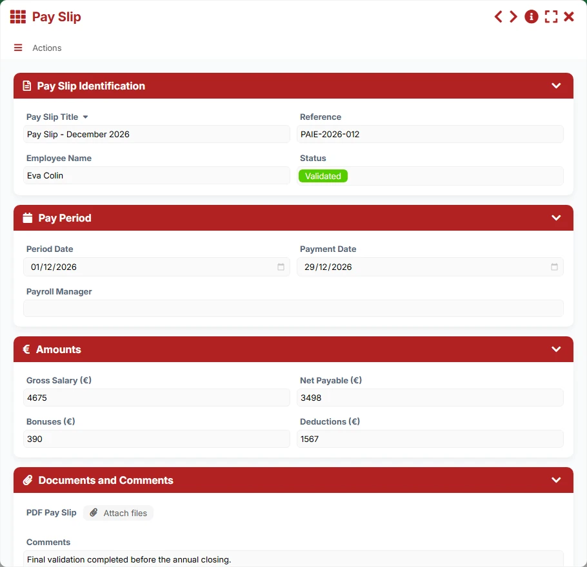Close the Pay Slip window
The height and width of the screenshot is (567, 587).
(x=569, y=17)
